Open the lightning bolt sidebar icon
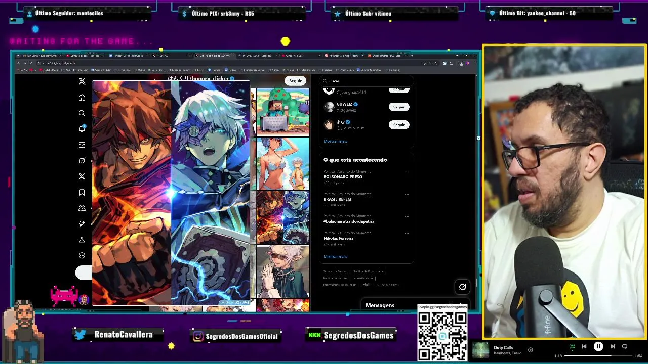 82,223
